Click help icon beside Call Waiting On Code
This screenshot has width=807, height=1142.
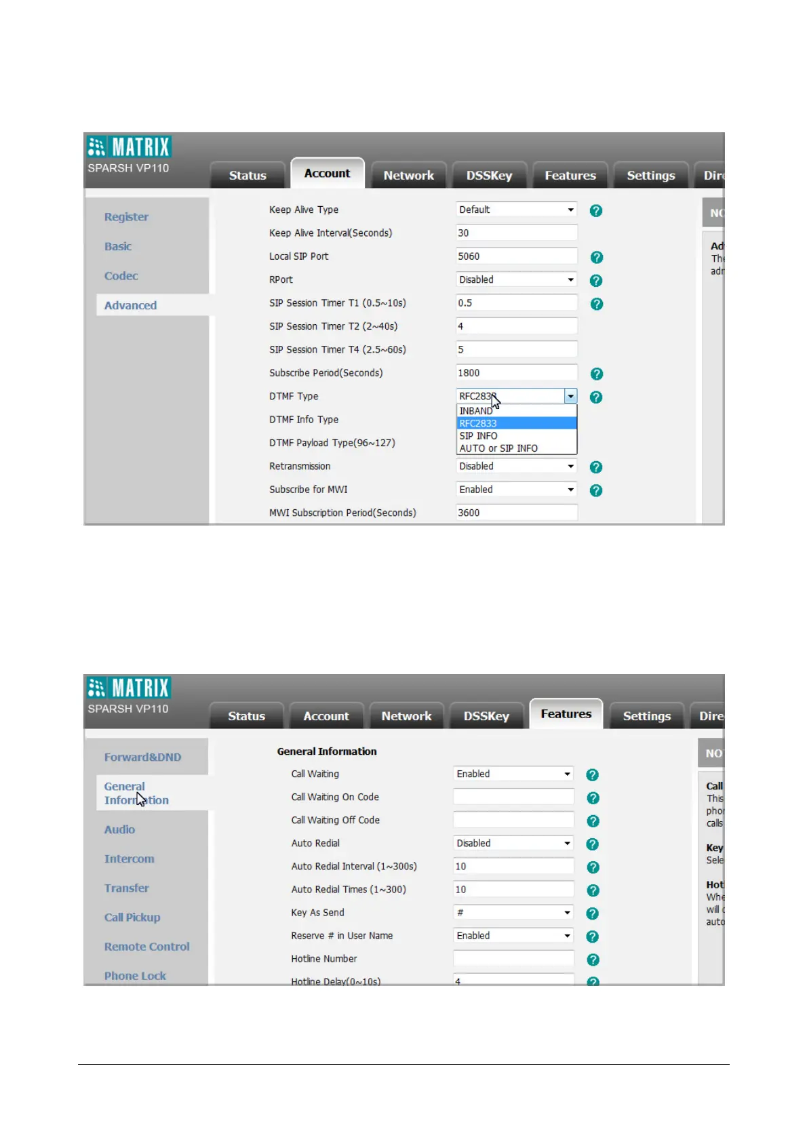point(593,798)
